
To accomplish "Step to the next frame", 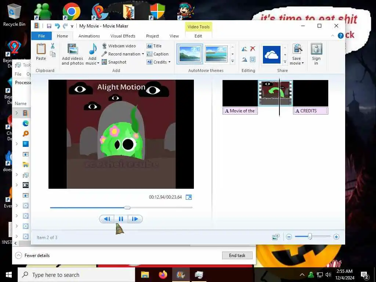I will (x=135, y=219).
